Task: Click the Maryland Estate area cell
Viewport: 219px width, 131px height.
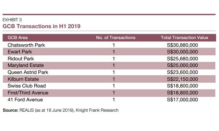Action: 26,65
